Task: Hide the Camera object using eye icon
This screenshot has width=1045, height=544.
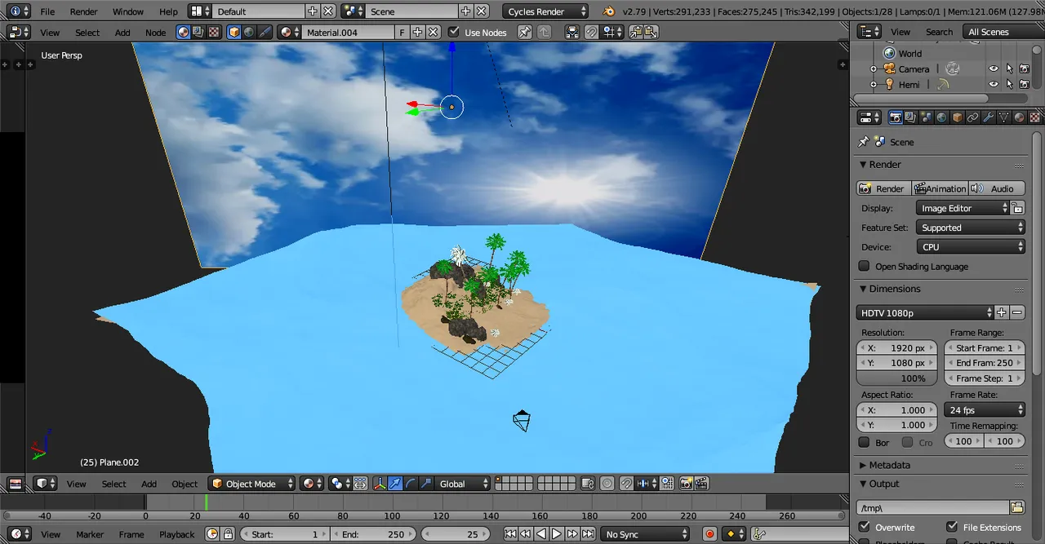Action: [x=994, y=69]
